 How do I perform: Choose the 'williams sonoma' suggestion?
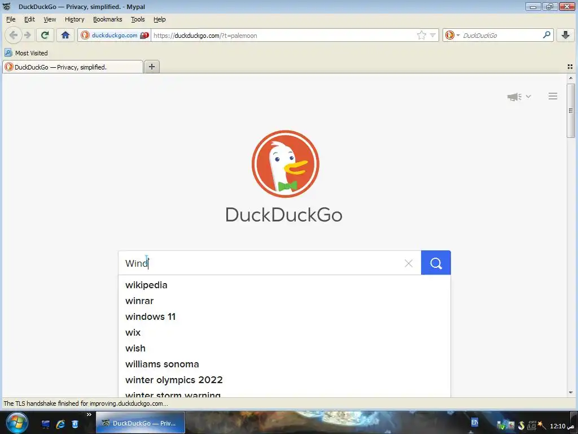[x=284, y=364]
